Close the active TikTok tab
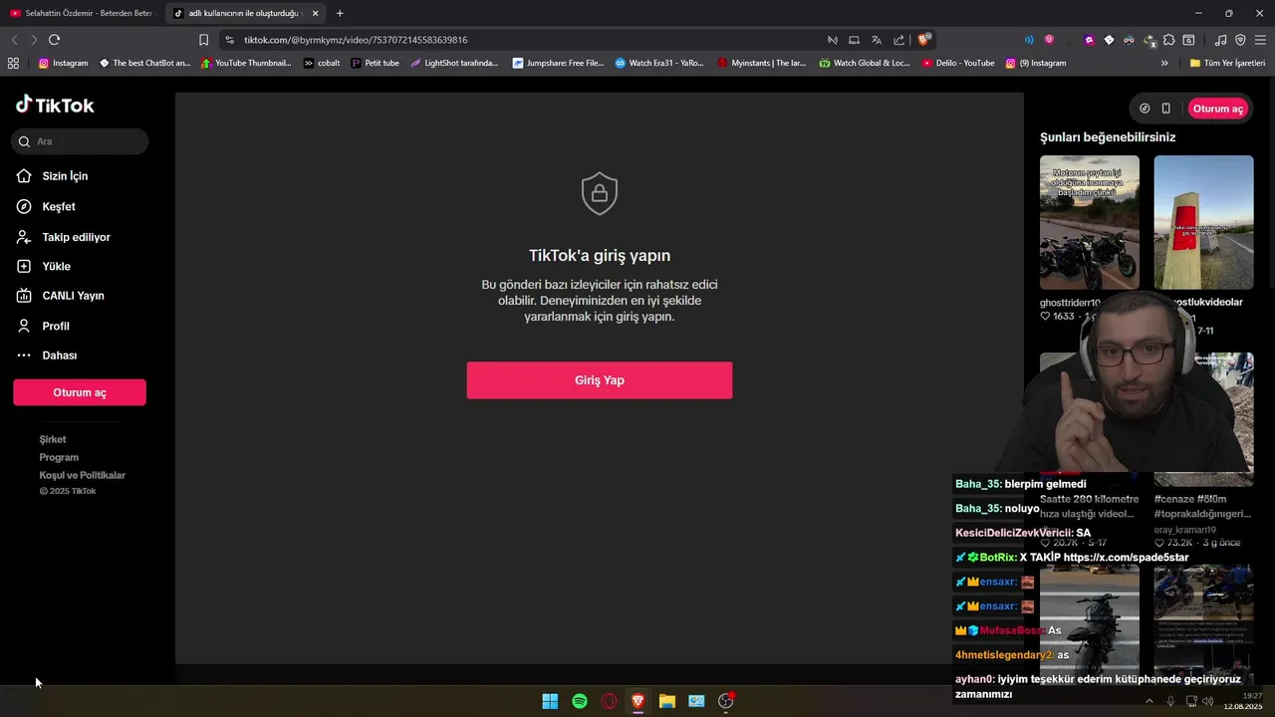Viewport: 1275px width, 717px height. click(315, 13)
